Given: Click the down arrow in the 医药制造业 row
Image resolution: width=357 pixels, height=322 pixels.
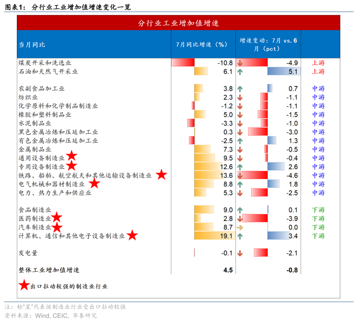Looking at the screenshot, I should pos(240,219).
